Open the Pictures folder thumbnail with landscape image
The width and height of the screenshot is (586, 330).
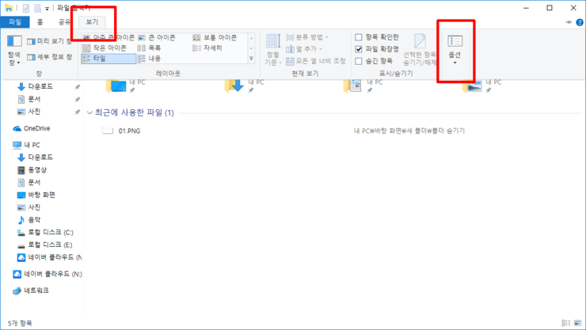click(x=472, y=85)
